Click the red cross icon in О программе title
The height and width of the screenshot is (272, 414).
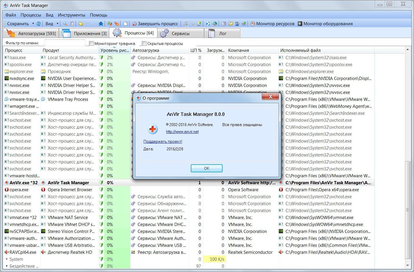coord(138,98)
